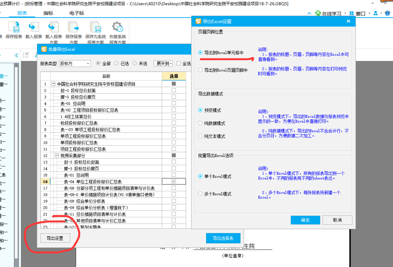This screenshot has height=267, width=393.
Task: Click the 在线学习 headset icon
Action: 318,13
